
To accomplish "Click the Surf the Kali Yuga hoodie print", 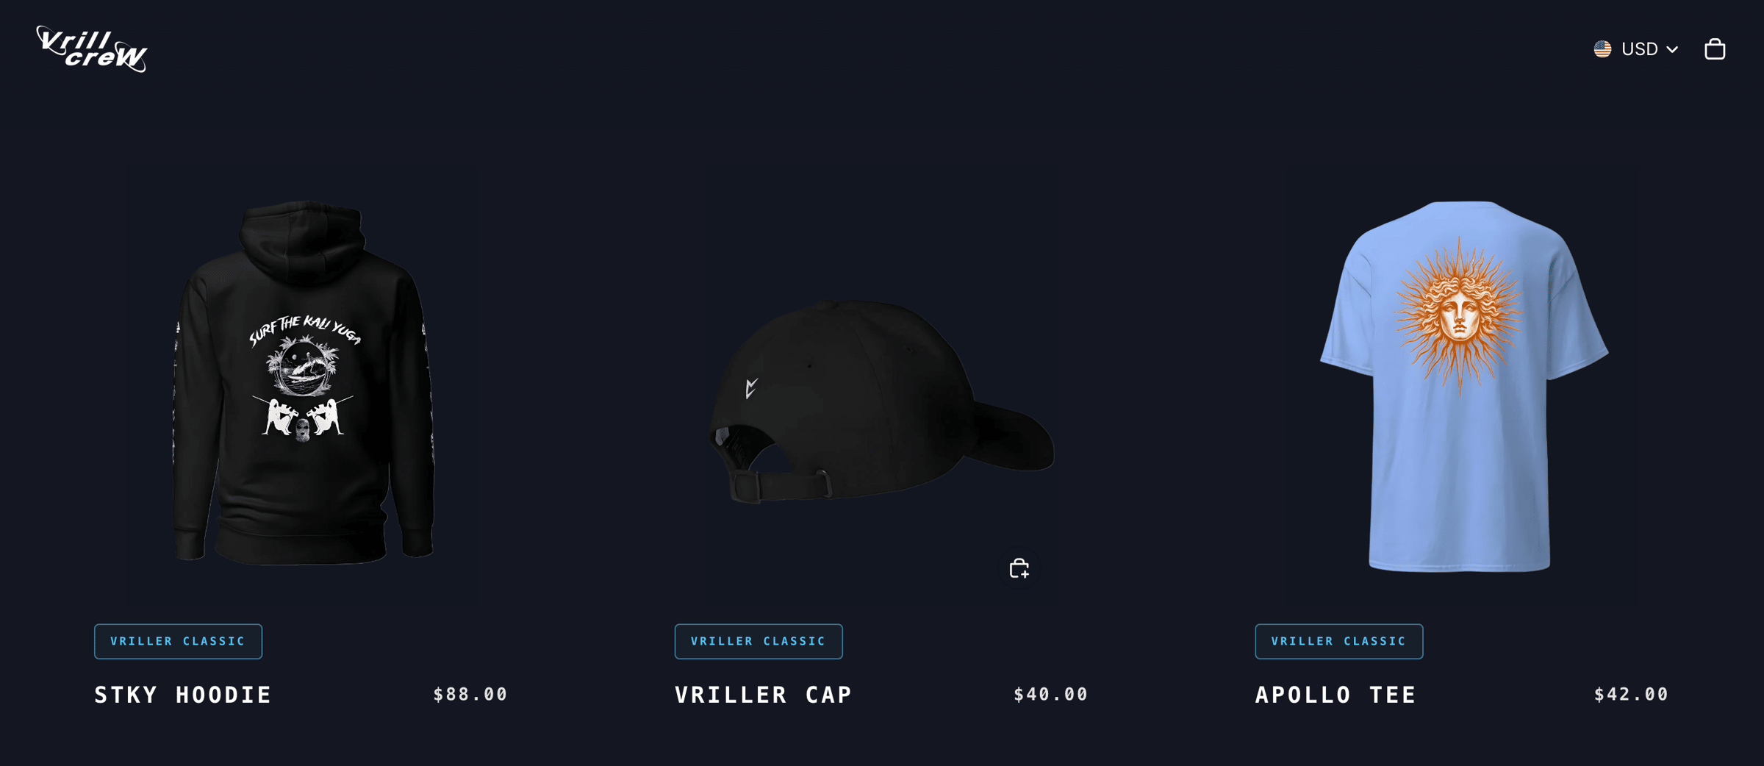I will [304, 379].
